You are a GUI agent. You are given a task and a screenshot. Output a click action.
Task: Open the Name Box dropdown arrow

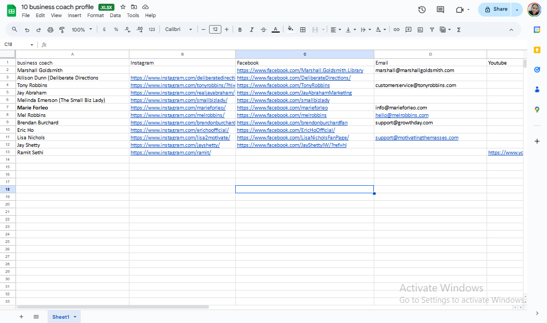click(x=32, y=45)
